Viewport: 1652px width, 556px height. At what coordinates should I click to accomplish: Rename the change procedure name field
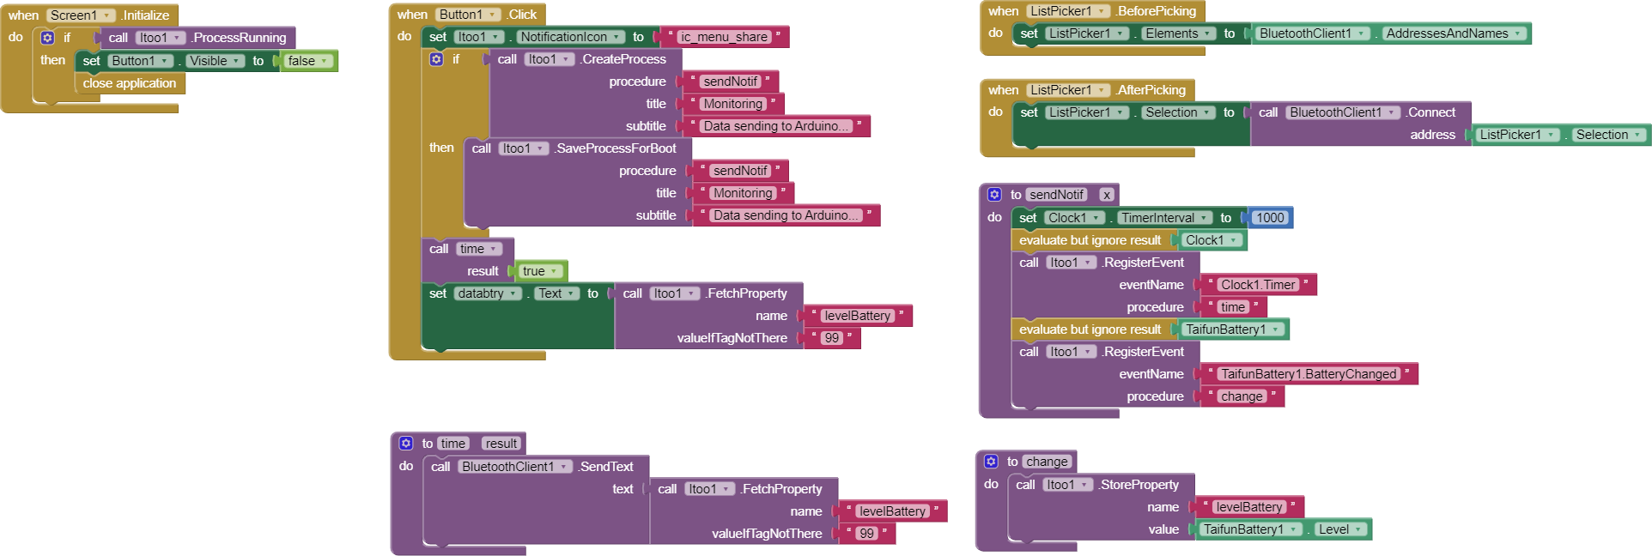coord(1047,462)
